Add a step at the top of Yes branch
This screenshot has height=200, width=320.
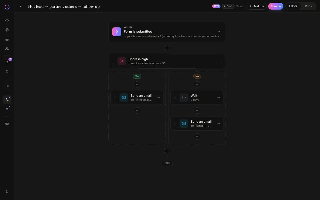click(x=137, y=85)
